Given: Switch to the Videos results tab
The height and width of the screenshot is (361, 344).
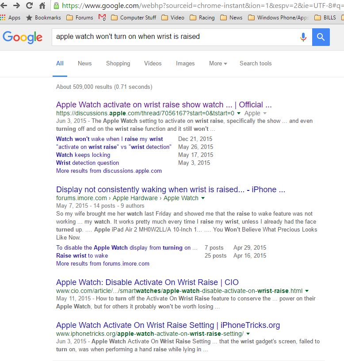Looking at the screenshot, I should pyautogui.click(x=153, y=63).
